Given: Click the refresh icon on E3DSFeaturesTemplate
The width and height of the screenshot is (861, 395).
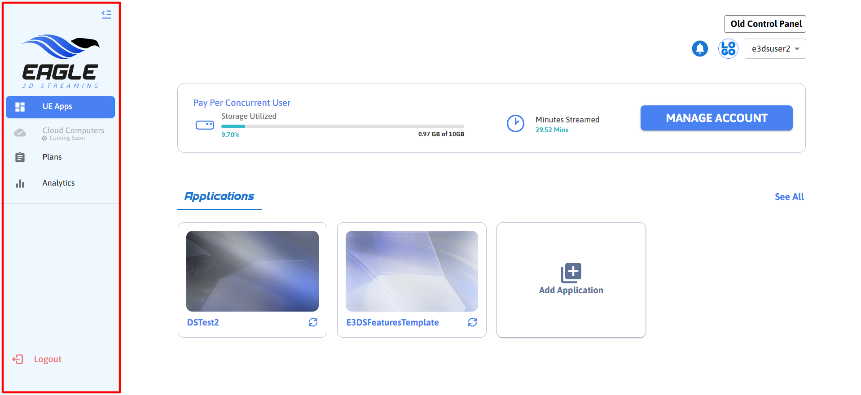Looking at the screenshot, I should pos(472,322).
